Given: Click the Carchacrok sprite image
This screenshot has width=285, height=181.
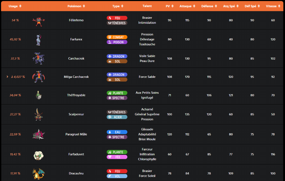Looking at the screenshot, I should 39,59.
